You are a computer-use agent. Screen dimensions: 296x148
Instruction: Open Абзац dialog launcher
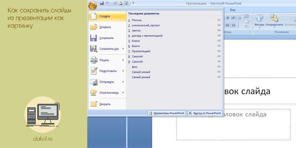[x=250, y=32]
